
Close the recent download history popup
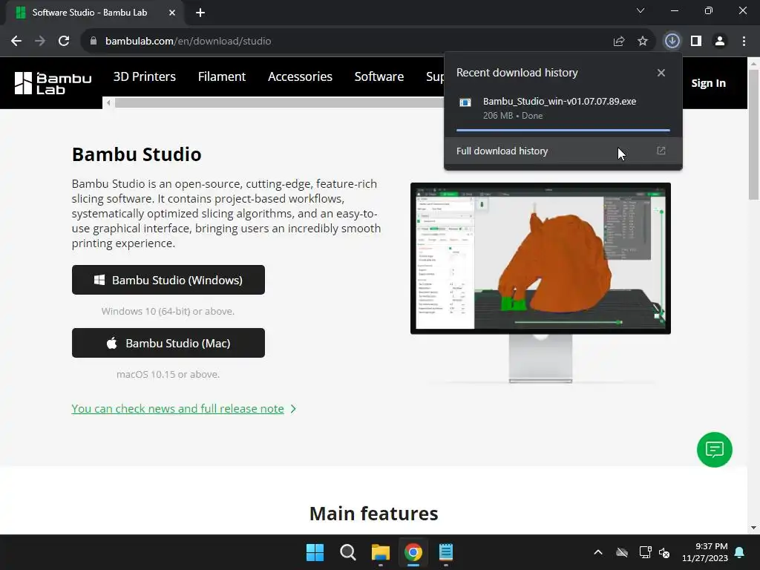pos(661,73)
